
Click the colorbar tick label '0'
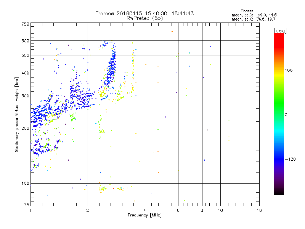tap(286, 115)
